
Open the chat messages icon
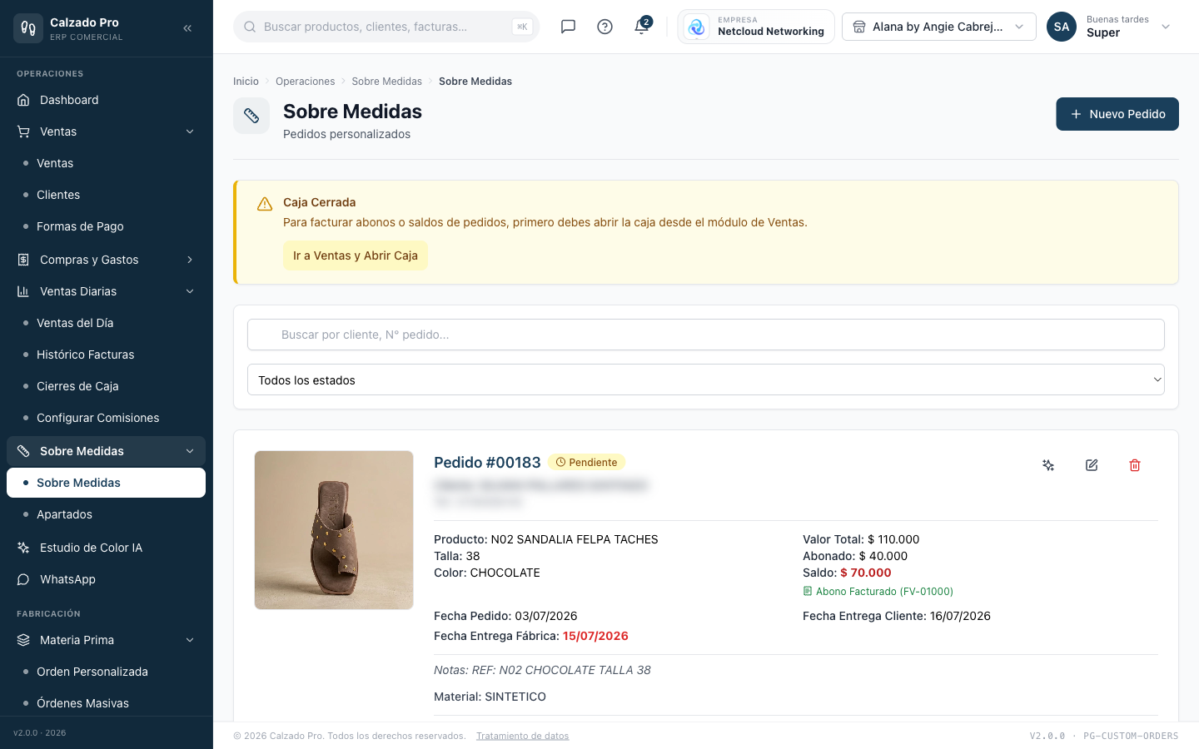(x=568, y=27)
